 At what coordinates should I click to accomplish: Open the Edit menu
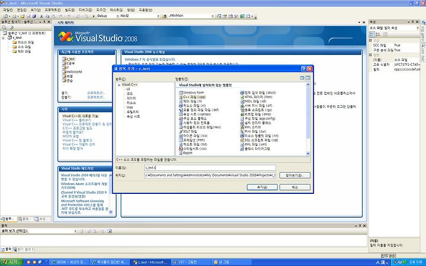(x=22, y=10)
